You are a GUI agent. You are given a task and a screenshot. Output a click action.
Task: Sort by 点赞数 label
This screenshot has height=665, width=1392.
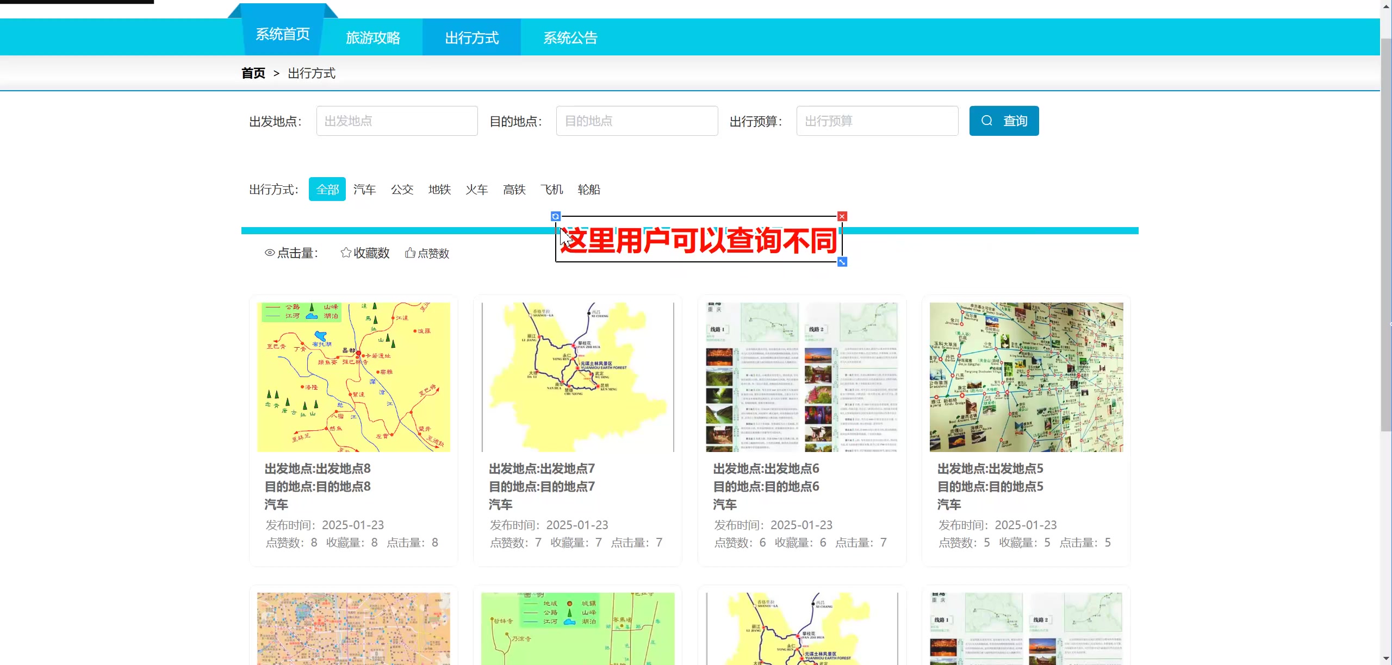click(433, 253)
